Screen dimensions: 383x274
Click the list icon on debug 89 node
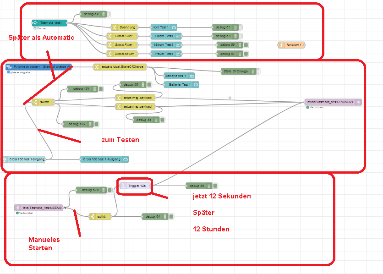(240, 45)
